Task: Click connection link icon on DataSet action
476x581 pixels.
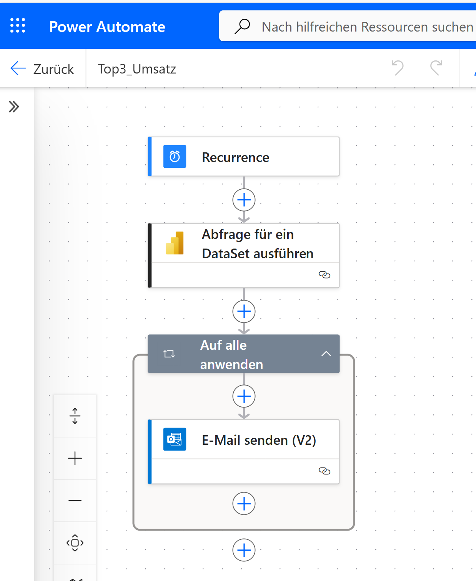Action: pos(324,275)
